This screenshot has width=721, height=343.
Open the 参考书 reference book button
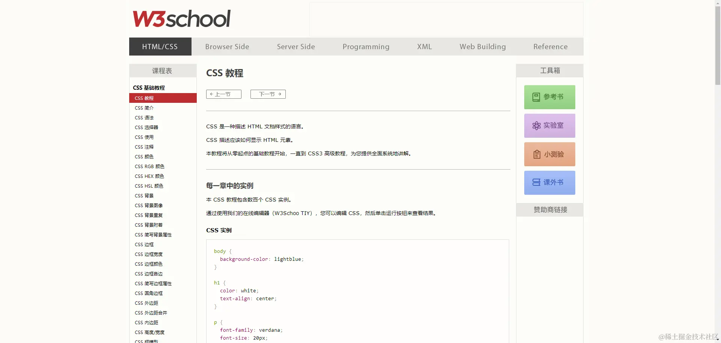point(549,97)
